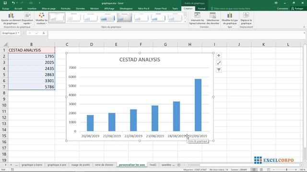Image resolution: width=307 pixels, height=172 pixels.
Task: Select cell B1 CESTAD ANALYSIS
Action: point(32,50)
